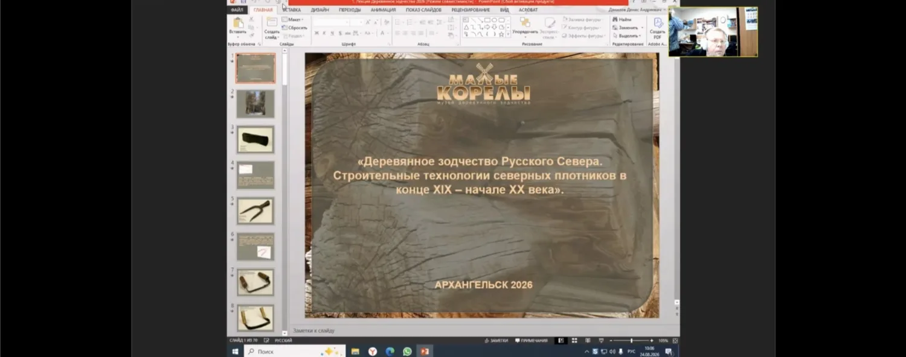Open the font name combo box

point(331,22)
